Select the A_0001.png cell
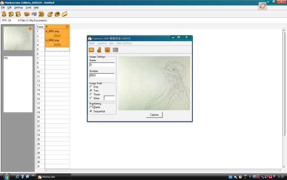The width and height of the screenshot is (287, 180). point(57,31)
